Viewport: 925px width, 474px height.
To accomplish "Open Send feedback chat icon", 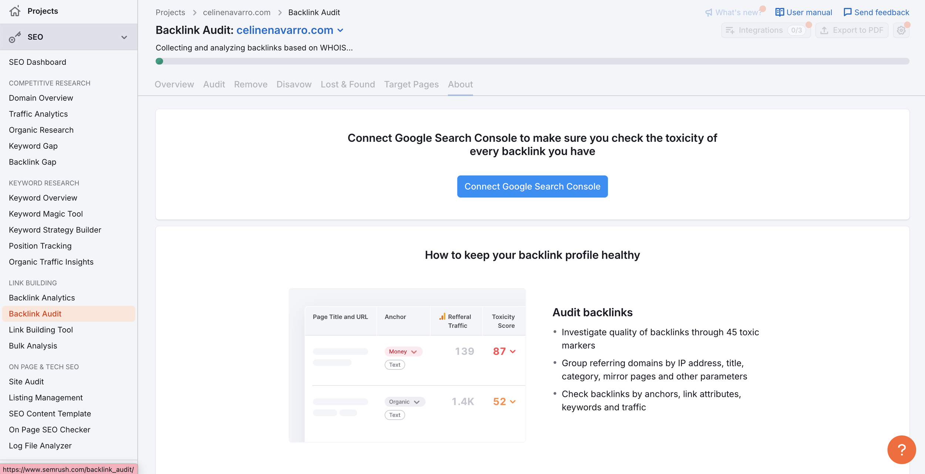I will (848, 12).
